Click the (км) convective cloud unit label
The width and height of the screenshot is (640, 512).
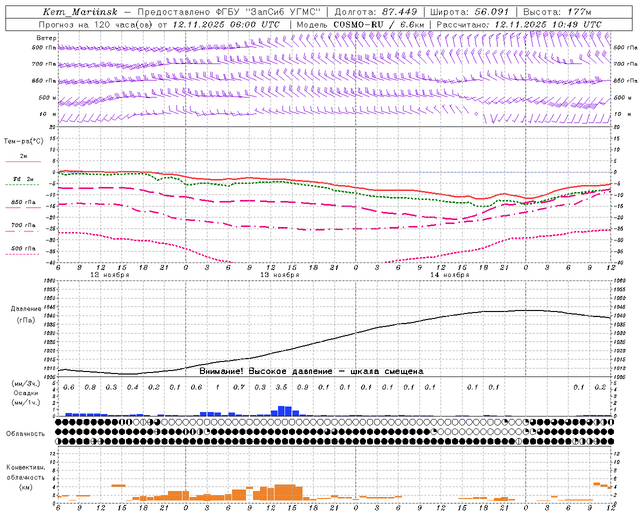(26, 487)
